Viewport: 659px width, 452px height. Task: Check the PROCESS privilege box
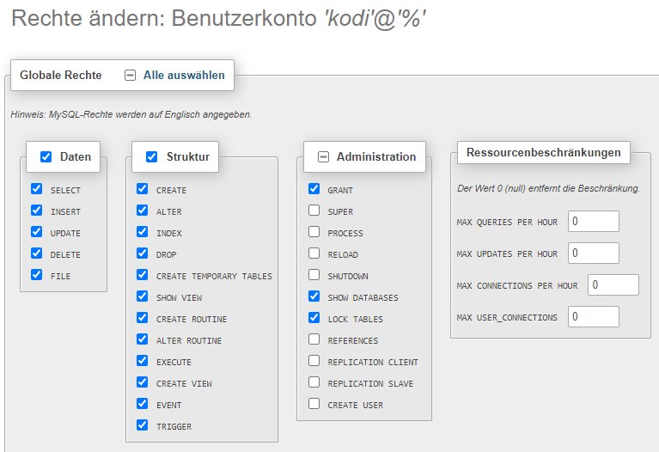tap(314, 232)
